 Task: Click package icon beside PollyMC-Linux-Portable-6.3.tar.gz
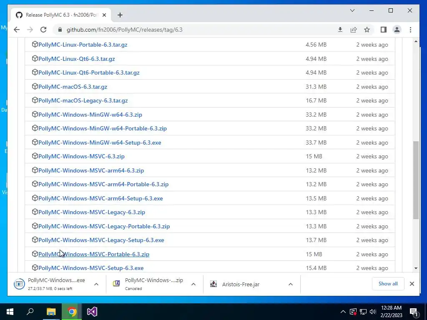[x=35, y=44]
